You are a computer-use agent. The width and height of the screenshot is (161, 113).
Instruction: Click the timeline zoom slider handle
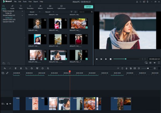coord(148,68)
